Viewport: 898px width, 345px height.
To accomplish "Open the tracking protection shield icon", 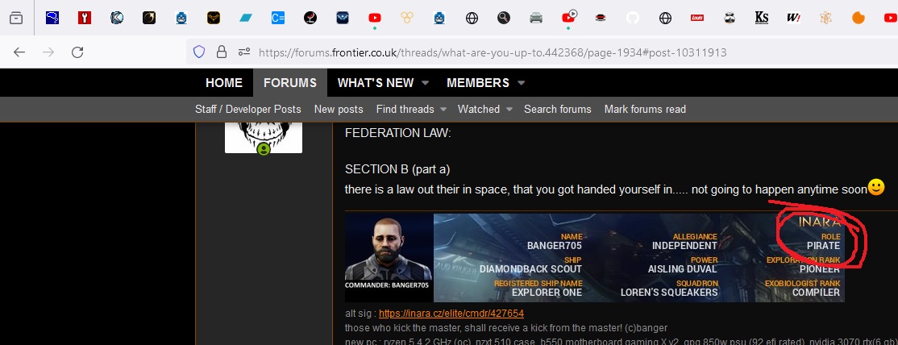I will pos(199,52).
